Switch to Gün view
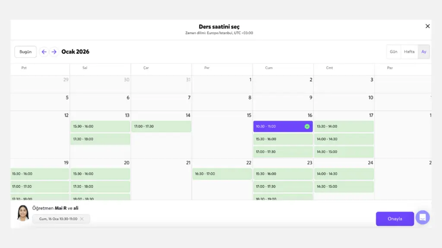 pyautogui.click(x=393, y=52)
